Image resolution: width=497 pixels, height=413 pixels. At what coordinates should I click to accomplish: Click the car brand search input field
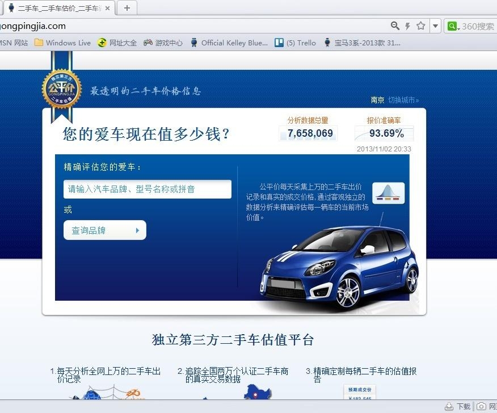pyautogui.click(x=147, y=189)
